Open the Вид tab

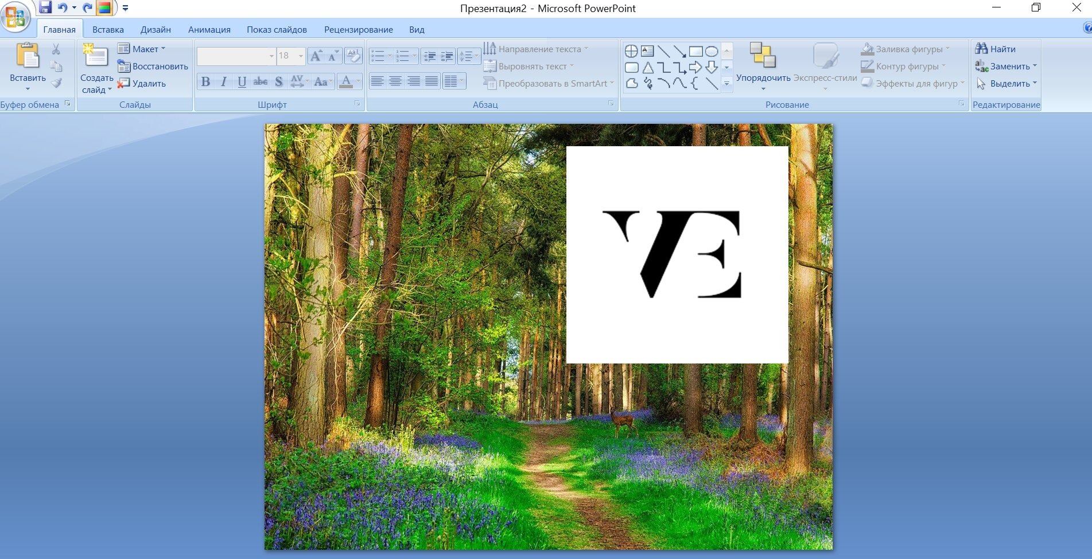point(417,29)
